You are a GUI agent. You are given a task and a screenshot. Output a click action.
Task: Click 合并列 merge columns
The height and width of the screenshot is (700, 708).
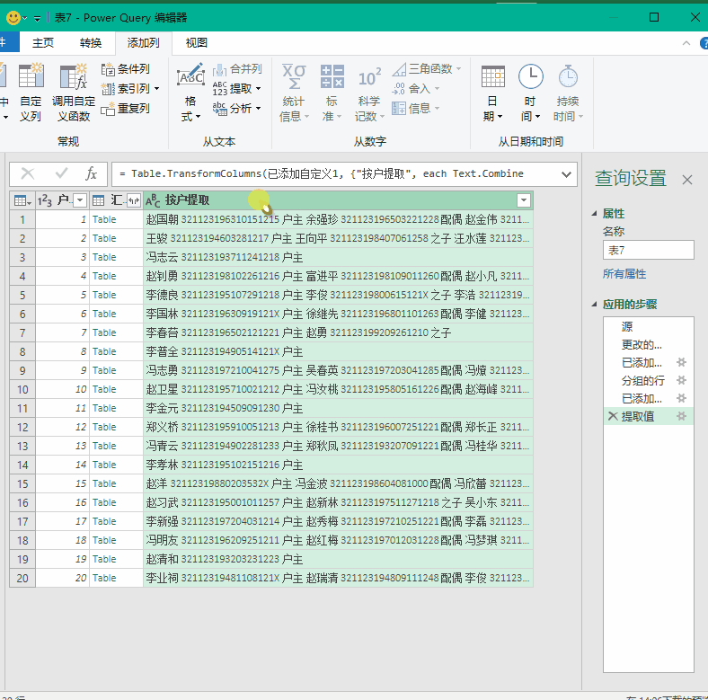[237, 69]
